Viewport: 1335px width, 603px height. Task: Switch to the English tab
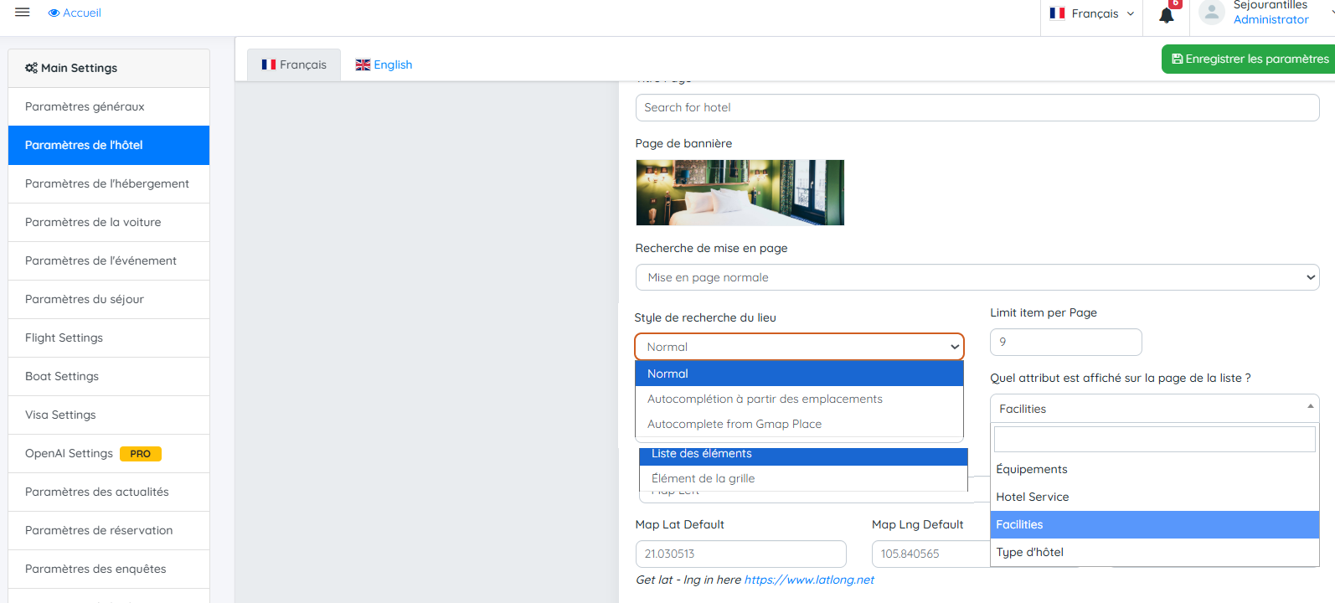(384, 64)
